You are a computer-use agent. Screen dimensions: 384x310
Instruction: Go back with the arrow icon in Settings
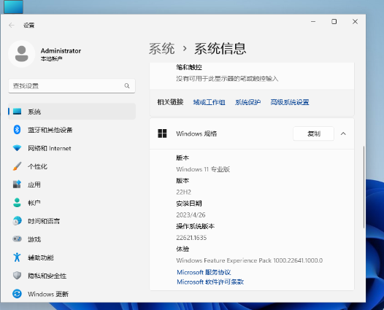tap(12, 26)
